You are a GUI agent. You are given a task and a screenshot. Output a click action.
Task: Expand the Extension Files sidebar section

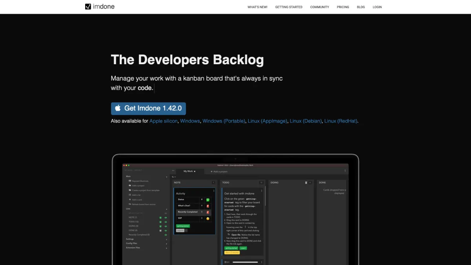click(x=166, y=248)
